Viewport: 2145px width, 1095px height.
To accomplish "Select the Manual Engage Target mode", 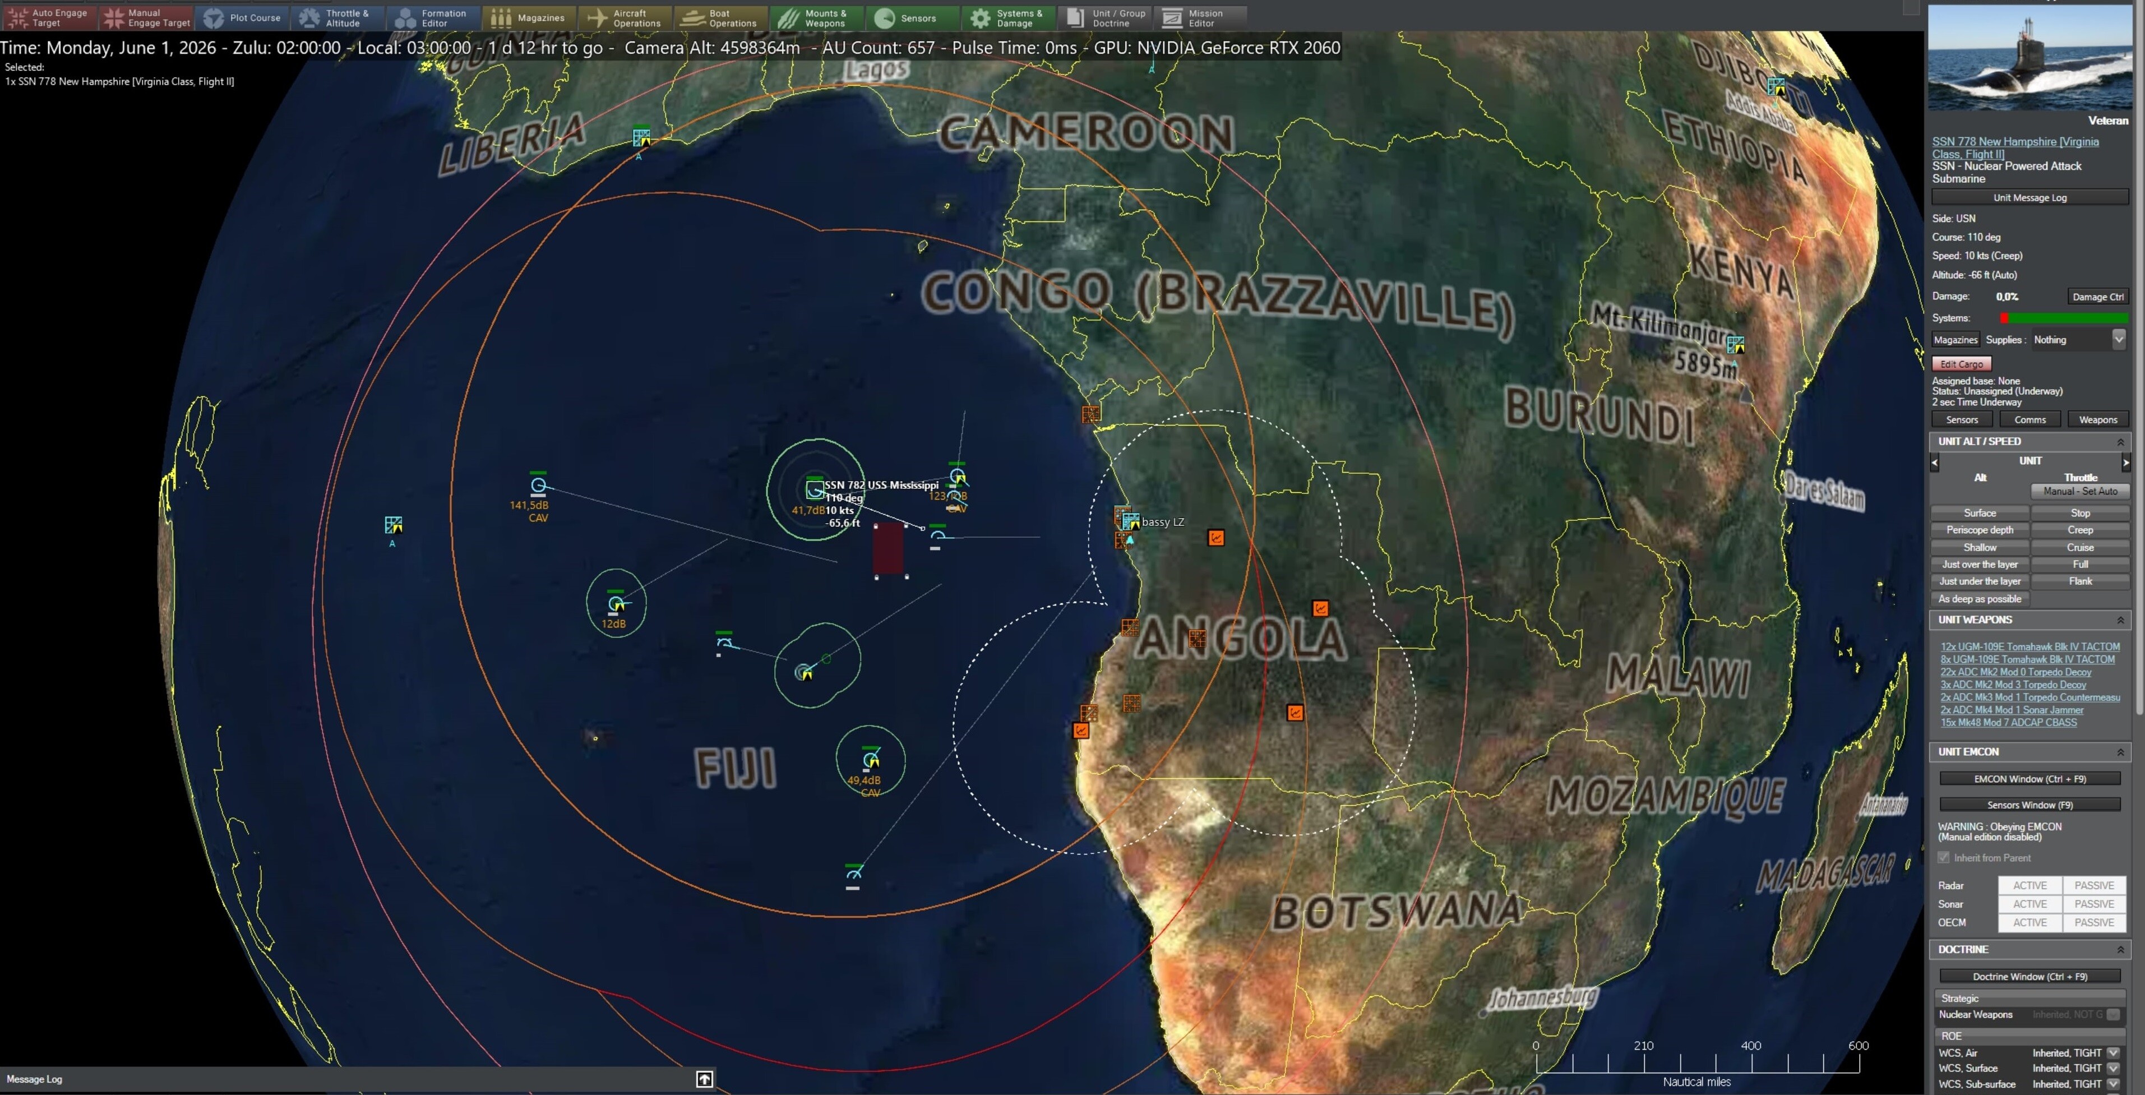I will 146,17.
